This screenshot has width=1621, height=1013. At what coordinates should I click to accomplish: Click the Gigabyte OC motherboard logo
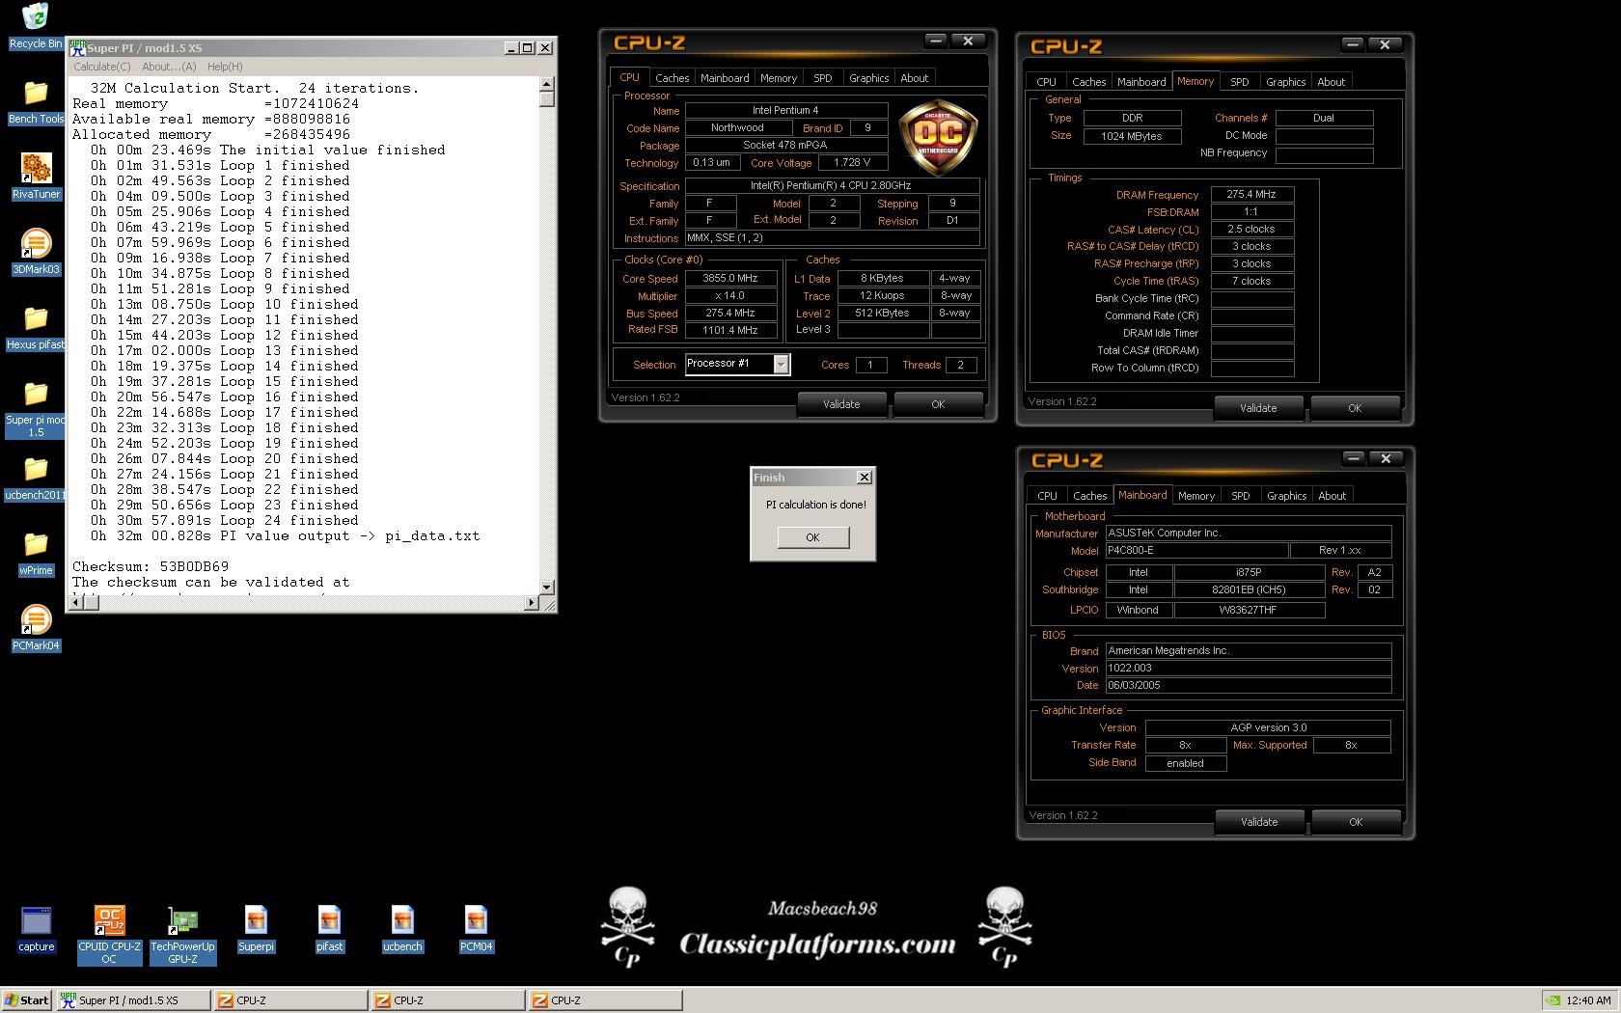[938, 138]
